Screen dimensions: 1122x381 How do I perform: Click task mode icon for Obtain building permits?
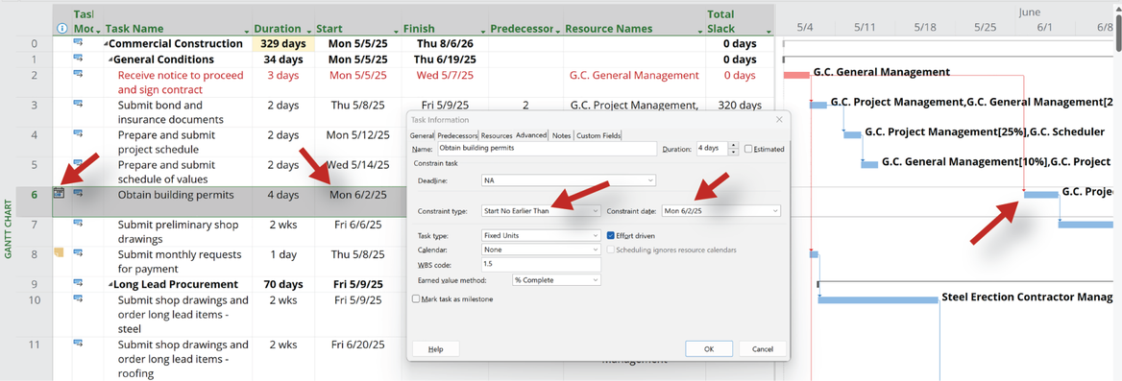78,193
